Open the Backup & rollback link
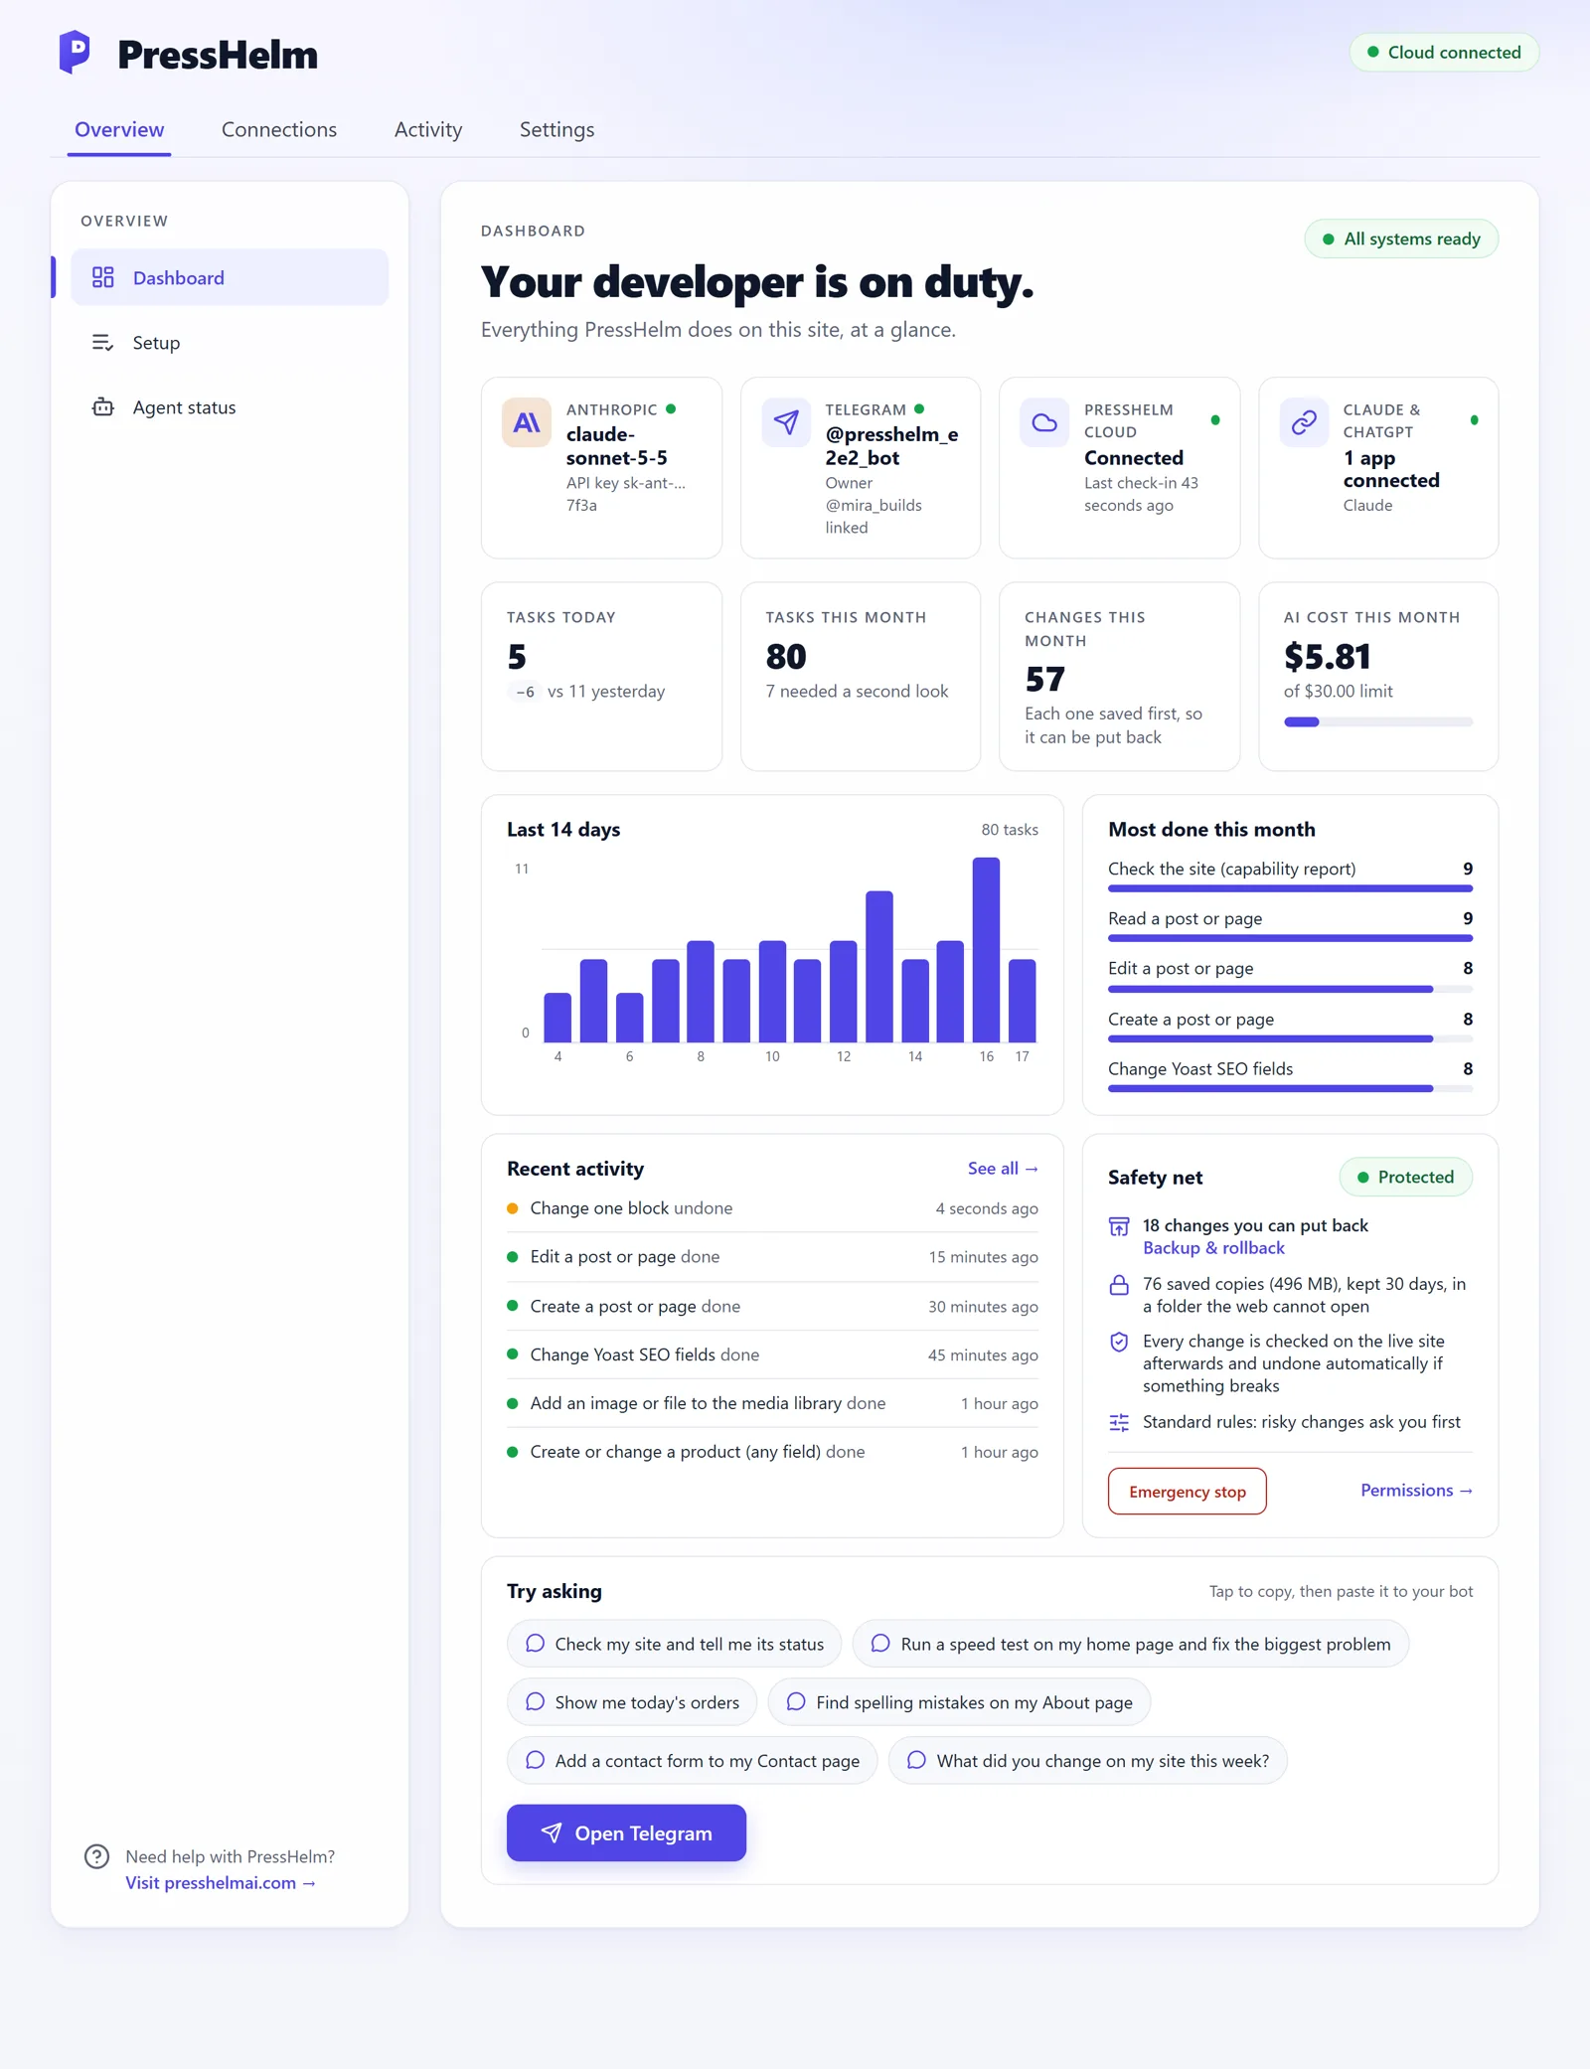1590x2069 pixels. coord(1213,1248)
